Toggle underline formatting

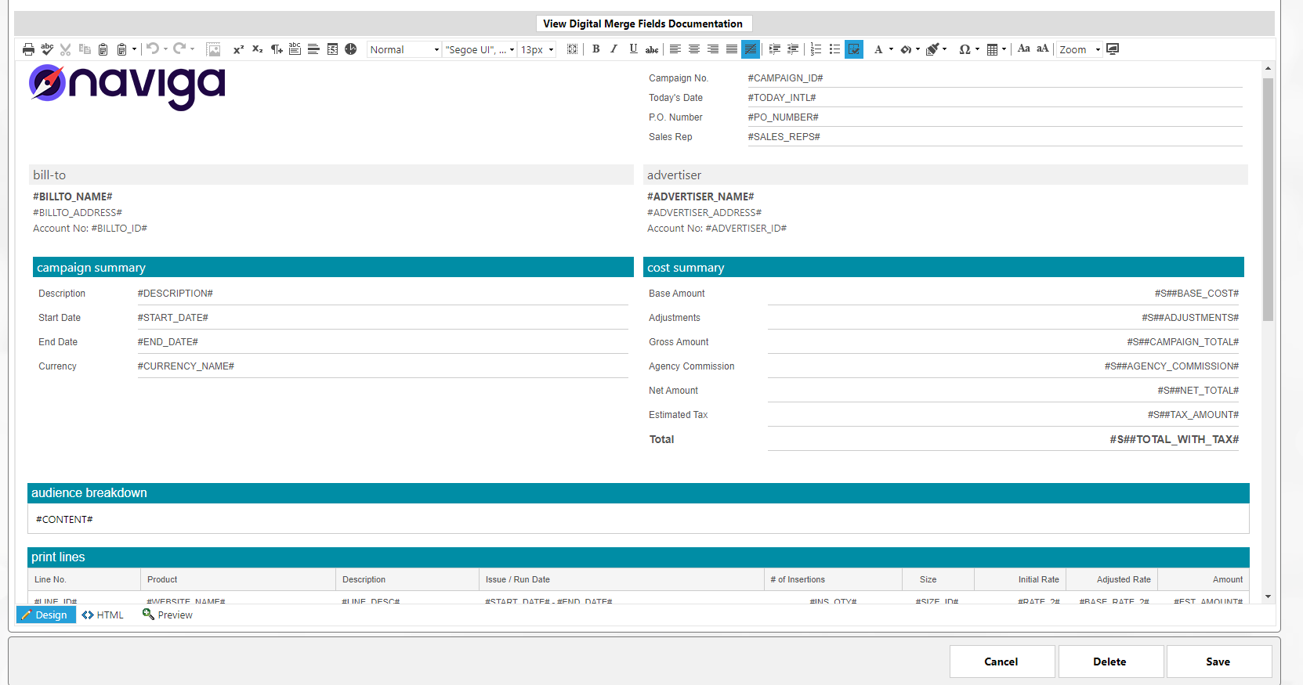click(x=633, y=49)
